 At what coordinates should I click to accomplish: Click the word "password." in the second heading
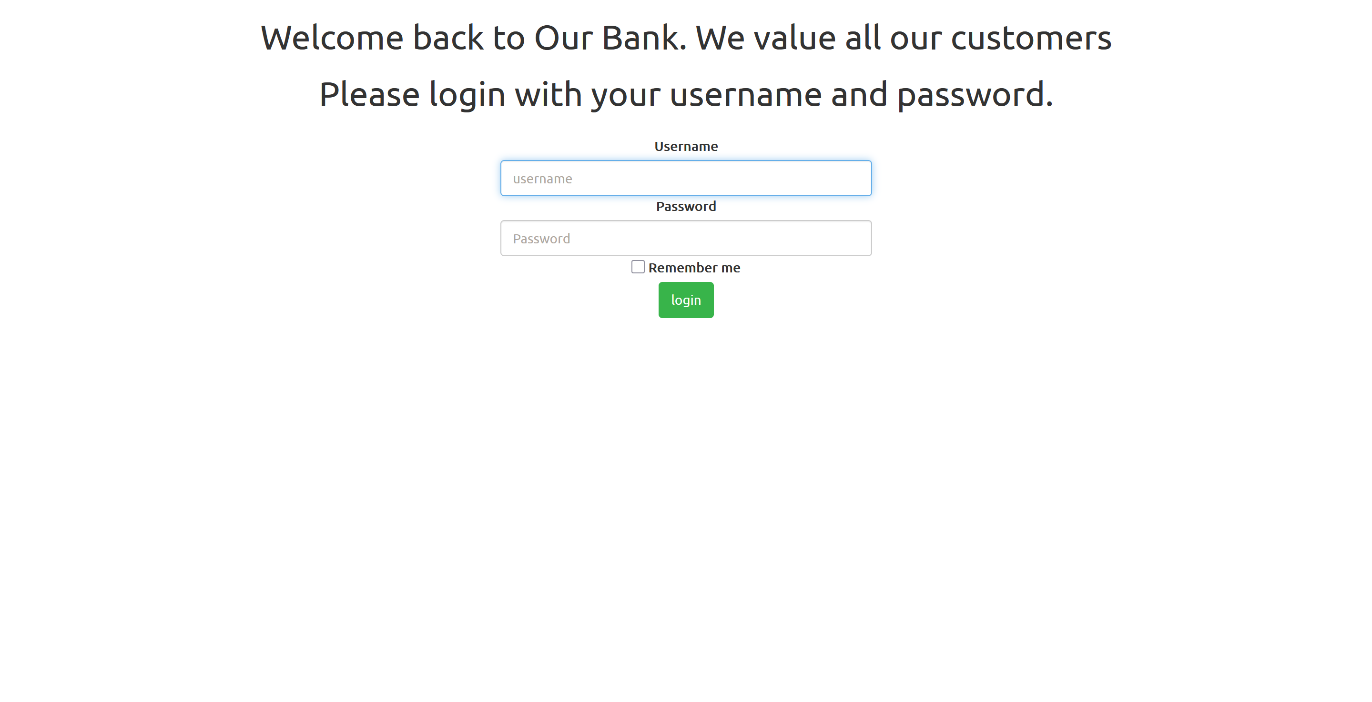975,94
